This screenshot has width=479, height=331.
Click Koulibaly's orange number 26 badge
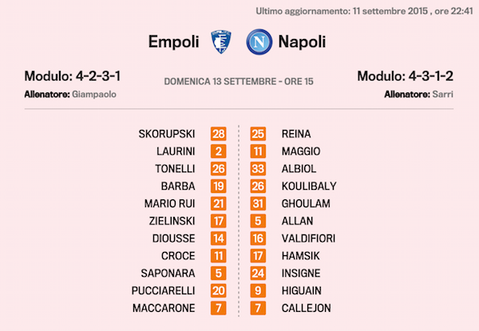pos(258,186)
